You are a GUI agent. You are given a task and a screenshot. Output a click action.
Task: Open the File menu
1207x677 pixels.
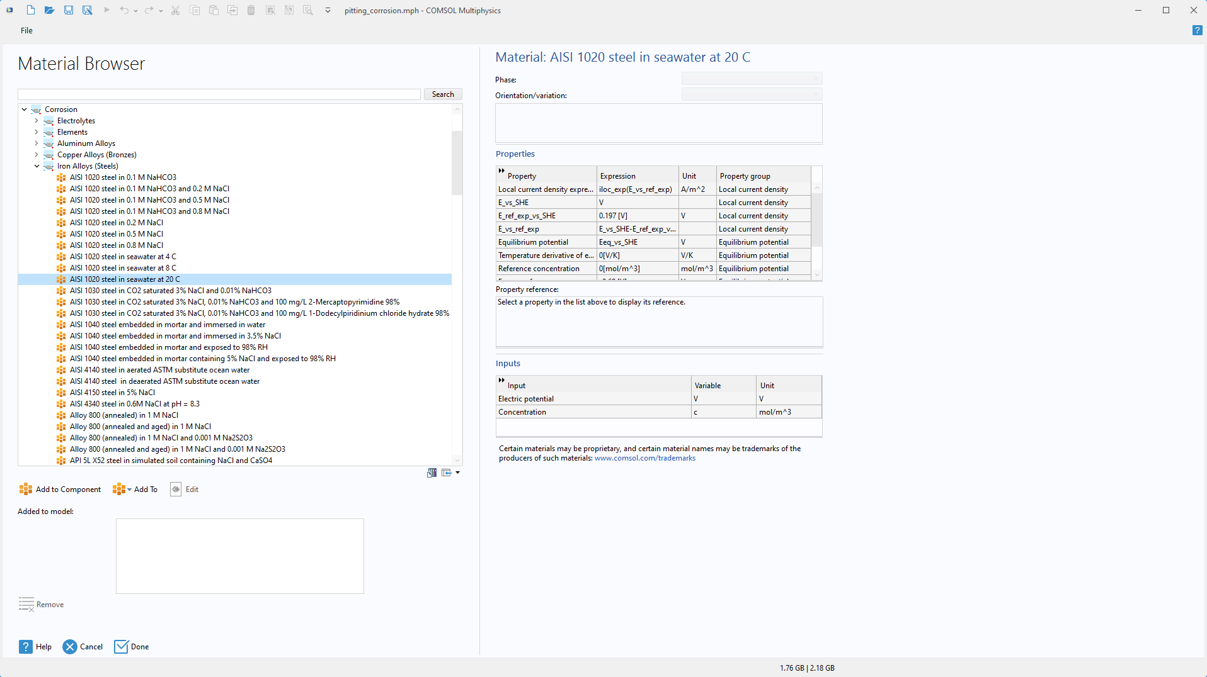tap(26, 30)
